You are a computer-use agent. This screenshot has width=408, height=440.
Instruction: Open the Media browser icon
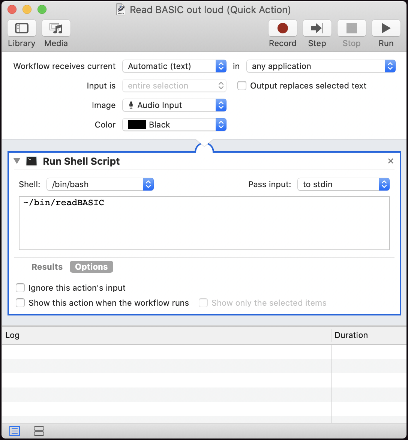pyautogui.click(x=56, y=29)
